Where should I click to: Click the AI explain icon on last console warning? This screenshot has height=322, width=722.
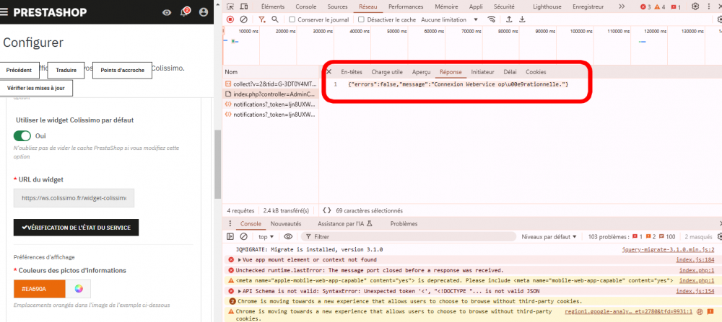pyautogui.click(x=699, y=311)
